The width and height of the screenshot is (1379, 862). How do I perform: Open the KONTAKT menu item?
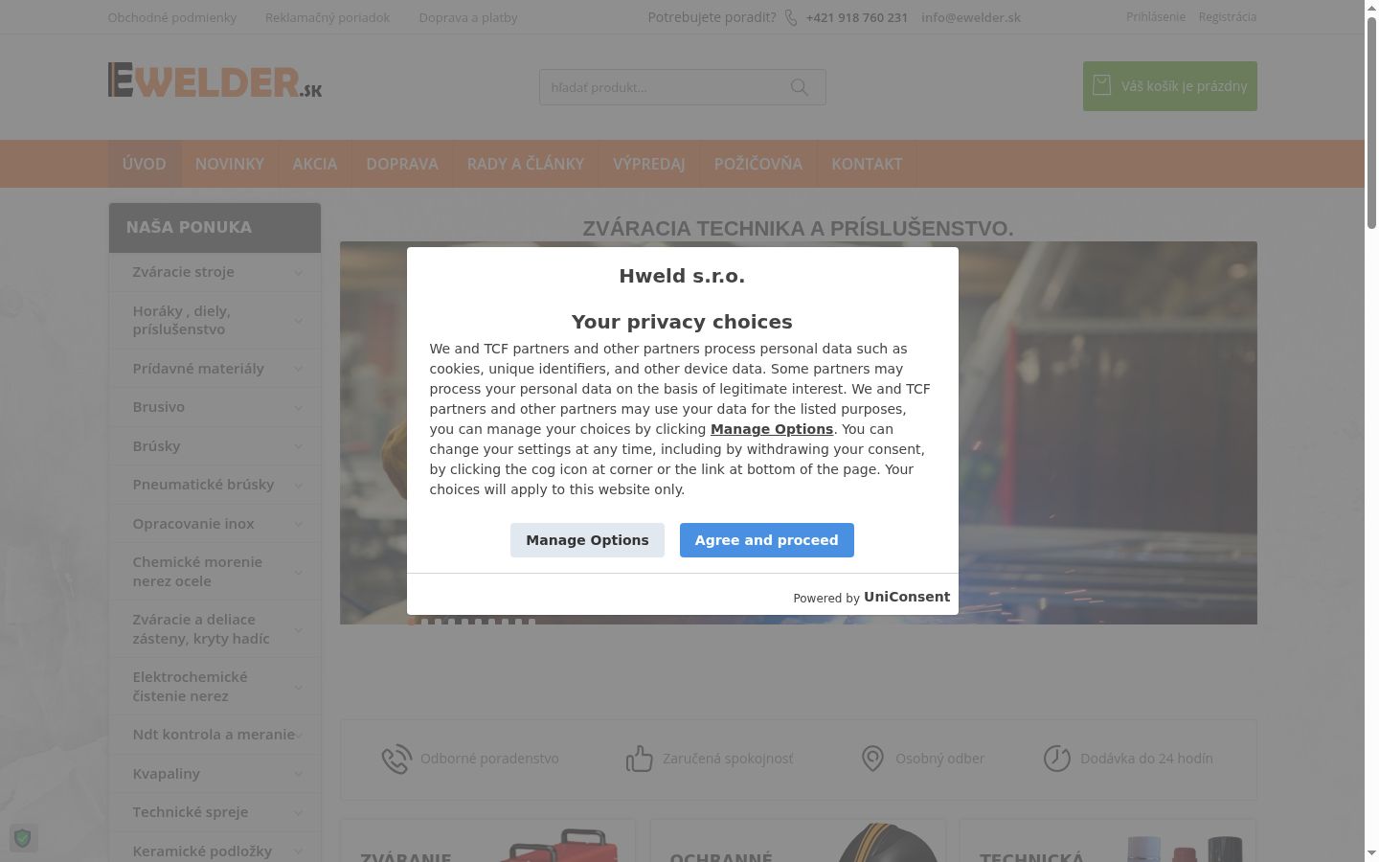867,164
